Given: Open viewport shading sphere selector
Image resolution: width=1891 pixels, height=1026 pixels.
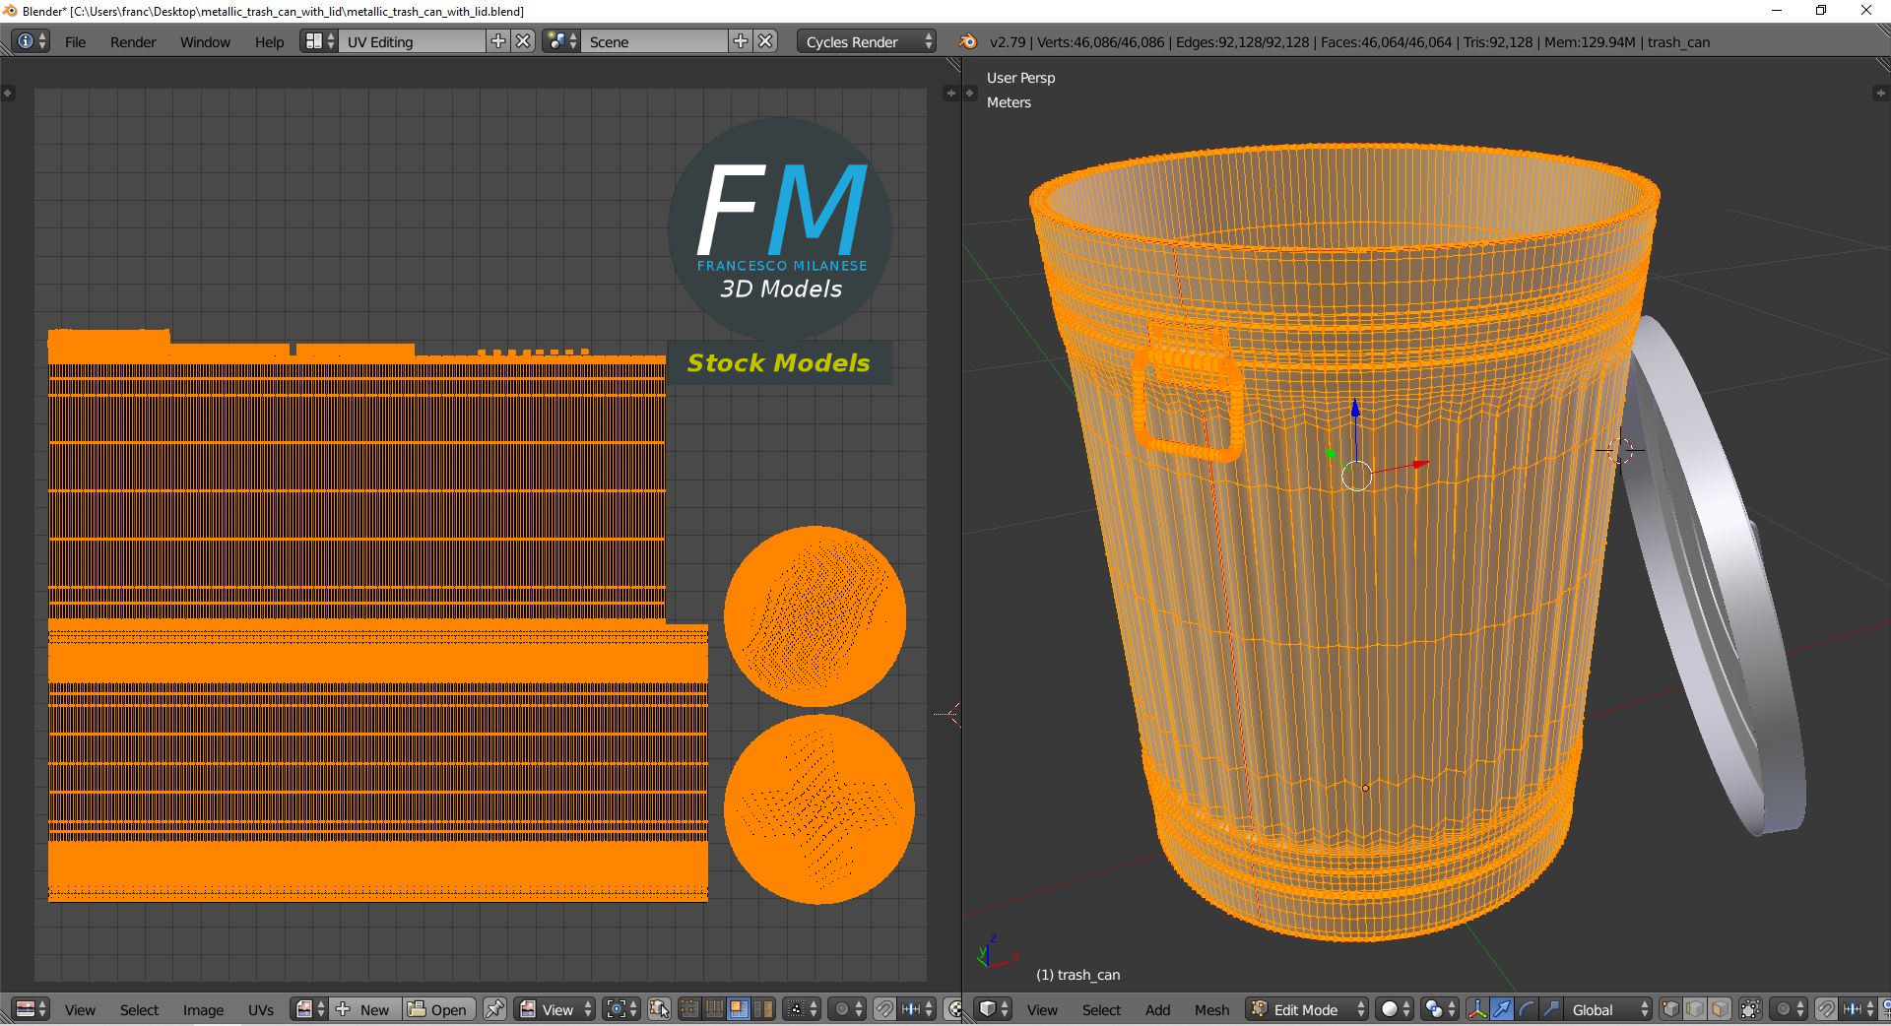Looking at the screenshot, I should coord(1394,1009).
